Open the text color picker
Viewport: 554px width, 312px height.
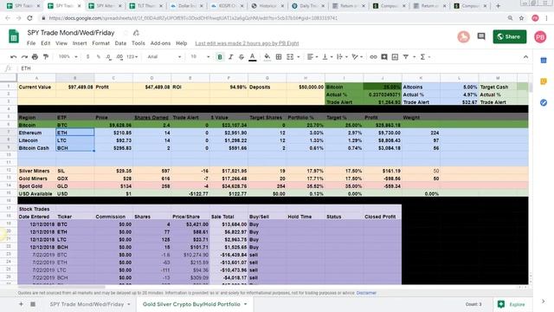252,57
